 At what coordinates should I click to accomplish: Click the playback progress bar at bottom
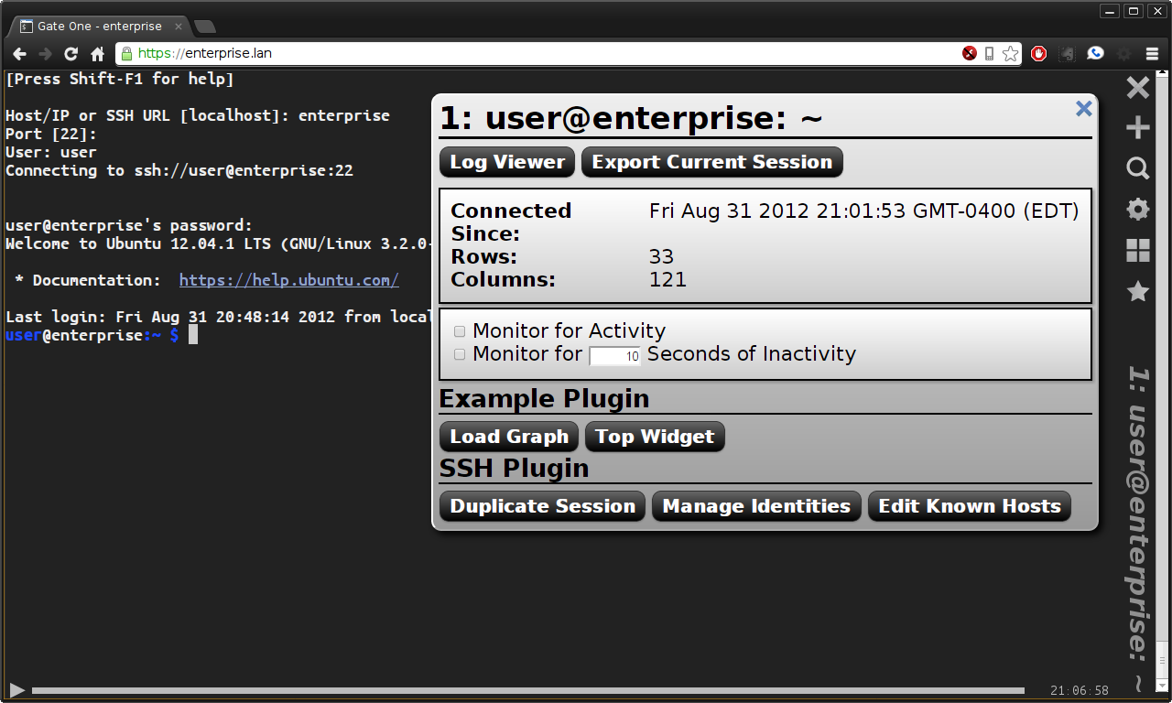point(527,690)
